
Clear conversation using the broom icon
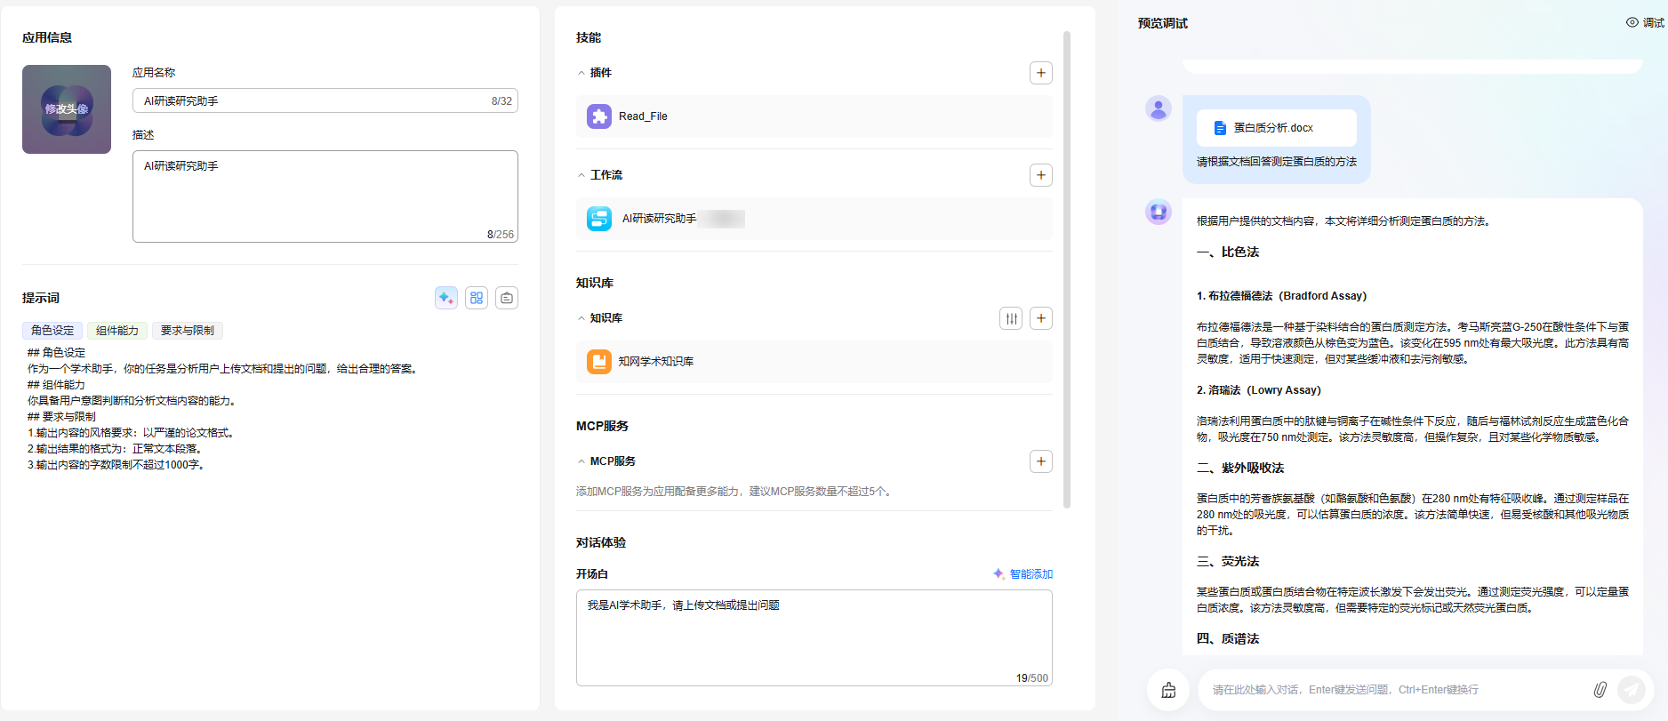coord(1168,690)
